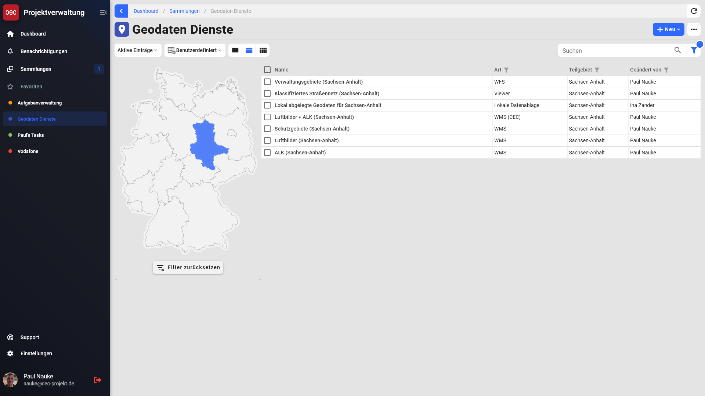Select the Schutzgebiete (Sachsen-Anhalt) checkbox
This screenshot has width=705, height=396.
click(x=267, y=129)
